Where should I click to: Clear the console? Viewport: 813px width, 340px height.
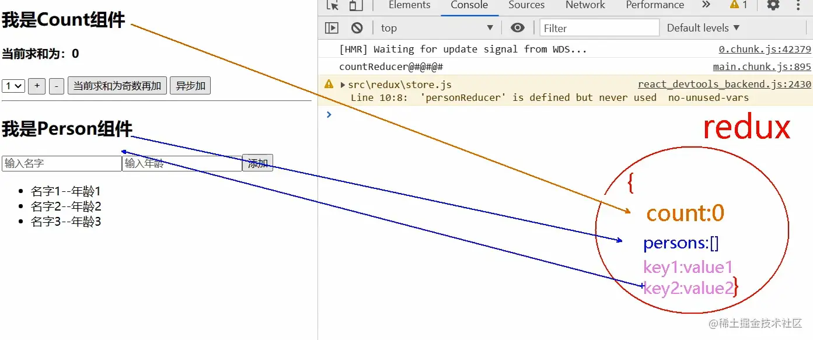[x=357, y=28]
